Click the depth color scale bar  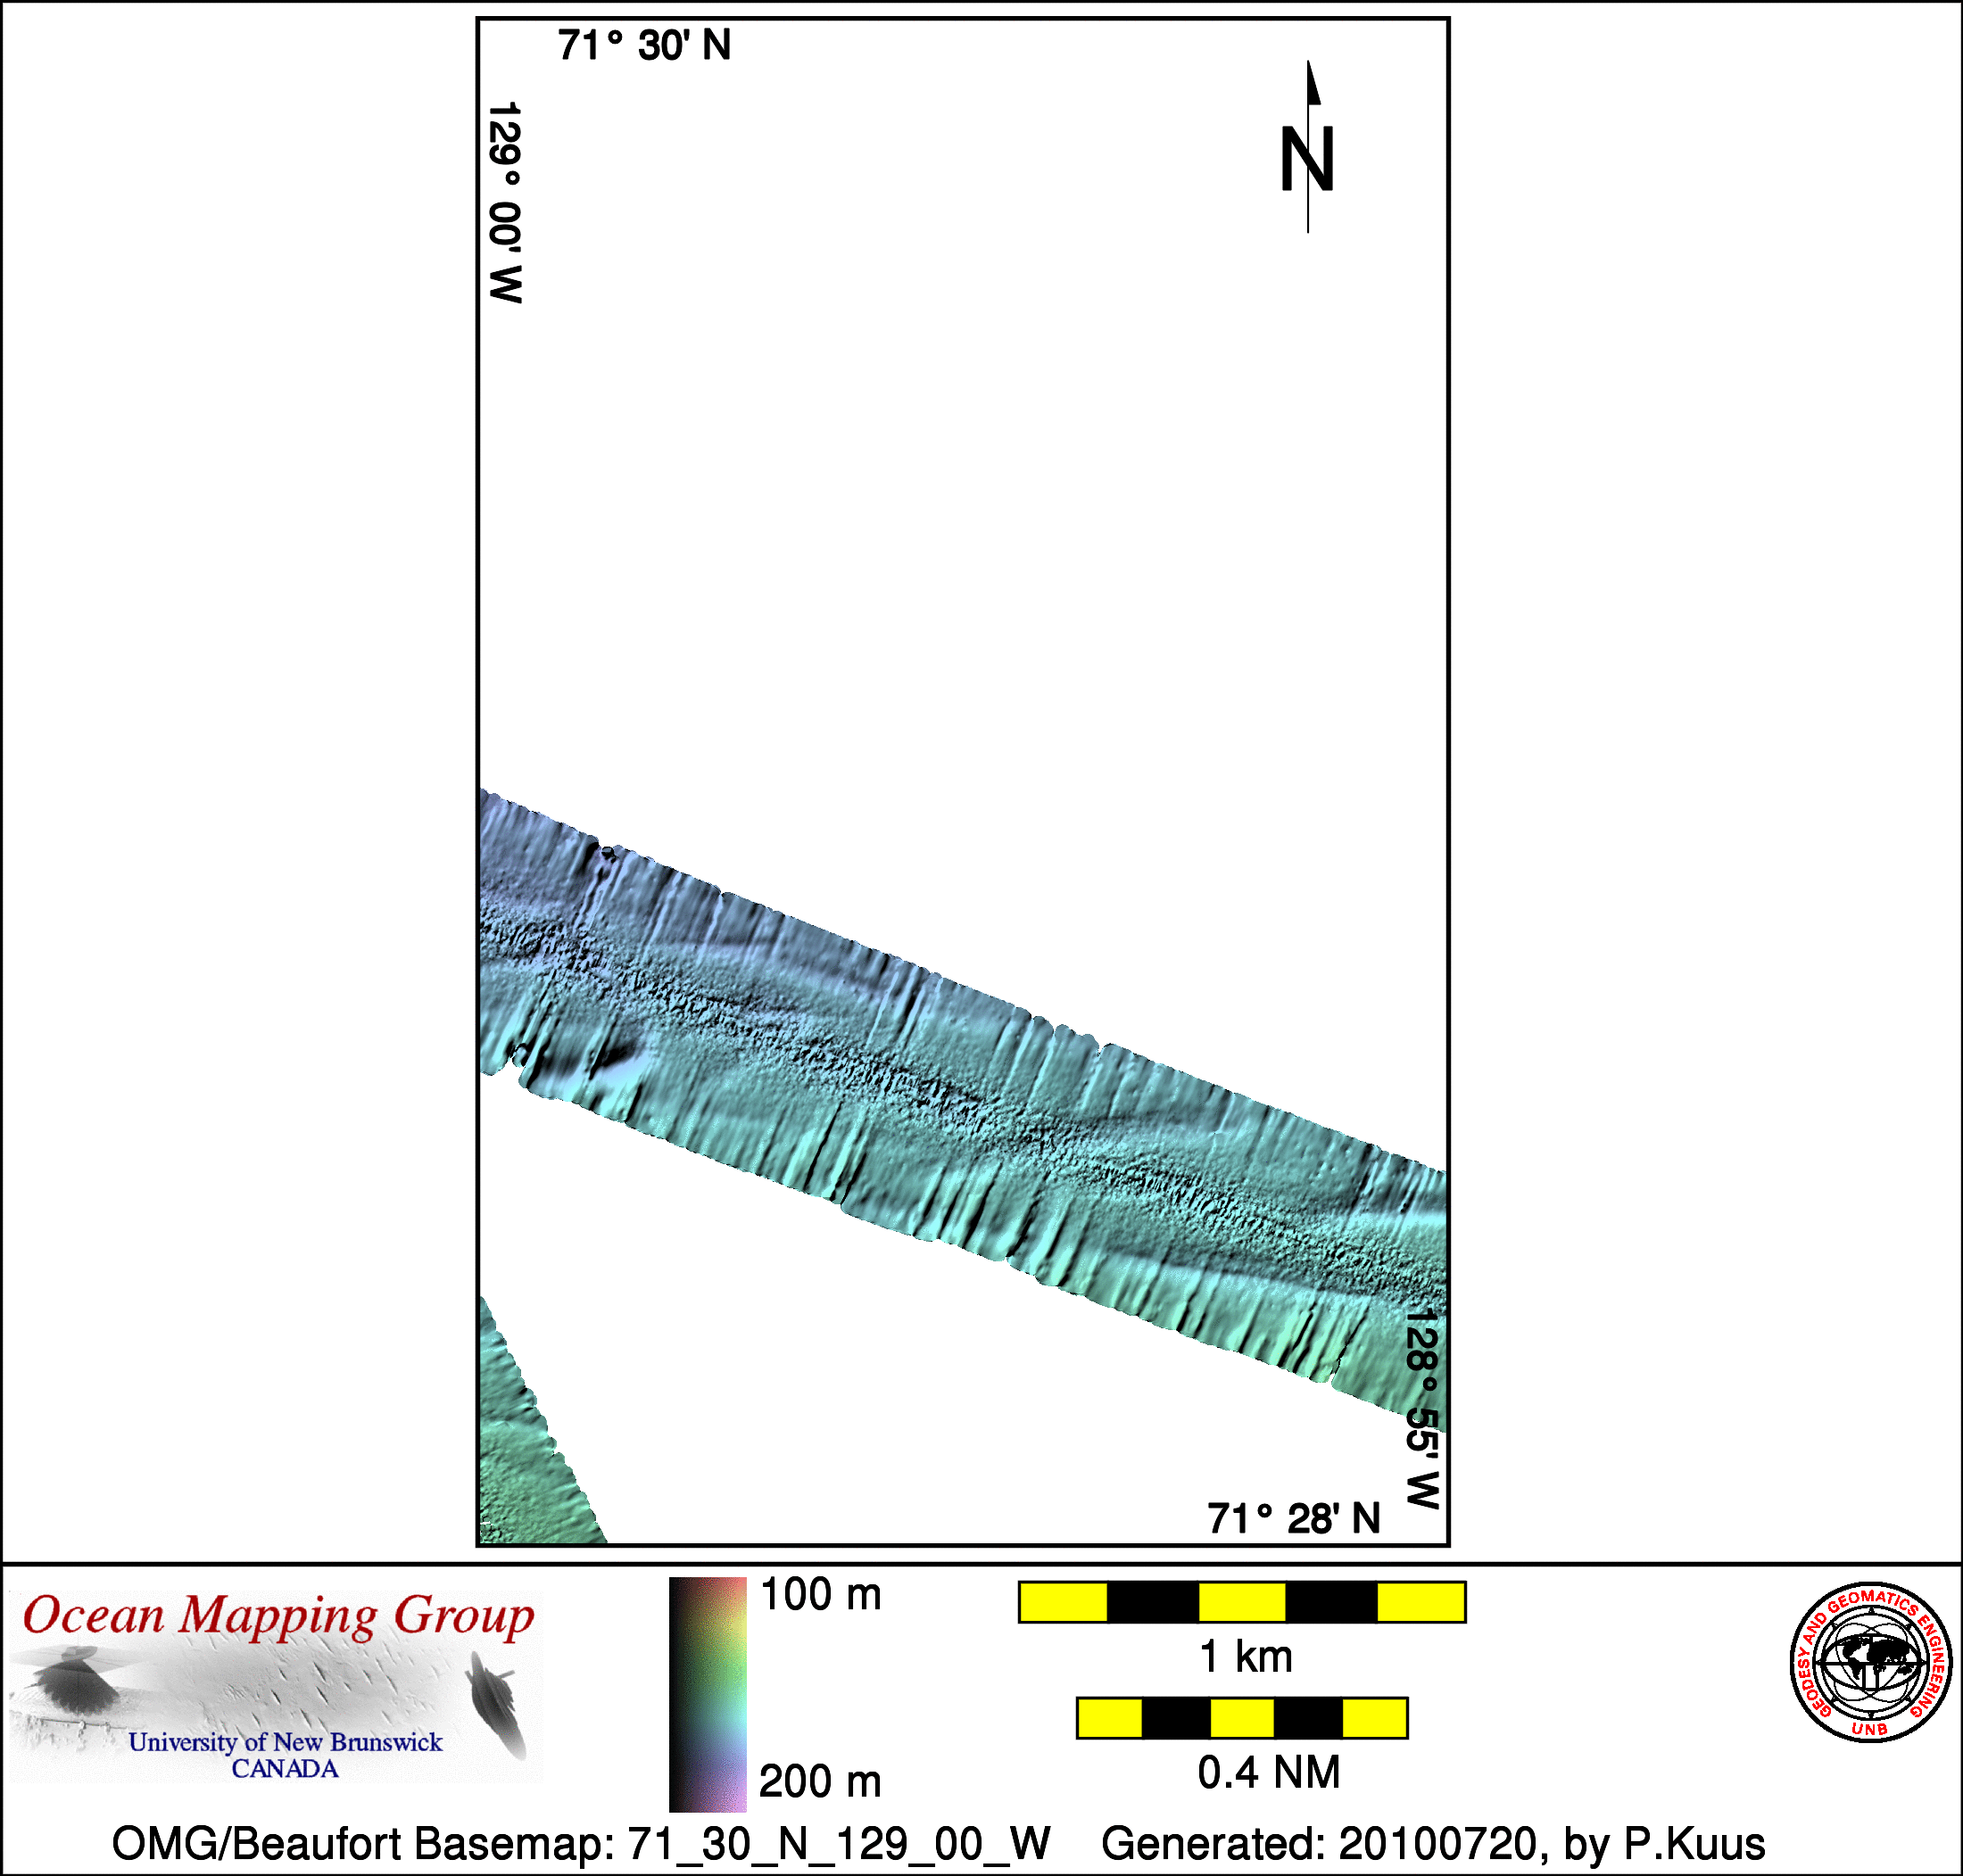[x=707, y=1694]
